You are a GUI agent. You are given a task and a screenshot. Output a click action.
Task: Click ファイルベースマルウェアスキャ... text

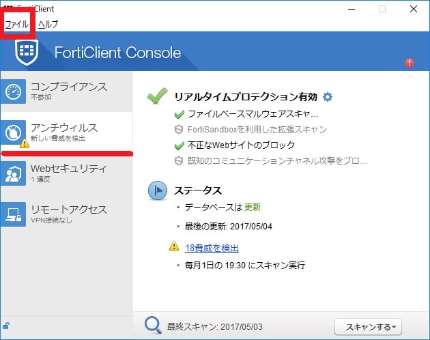click(x=253, y=114)
